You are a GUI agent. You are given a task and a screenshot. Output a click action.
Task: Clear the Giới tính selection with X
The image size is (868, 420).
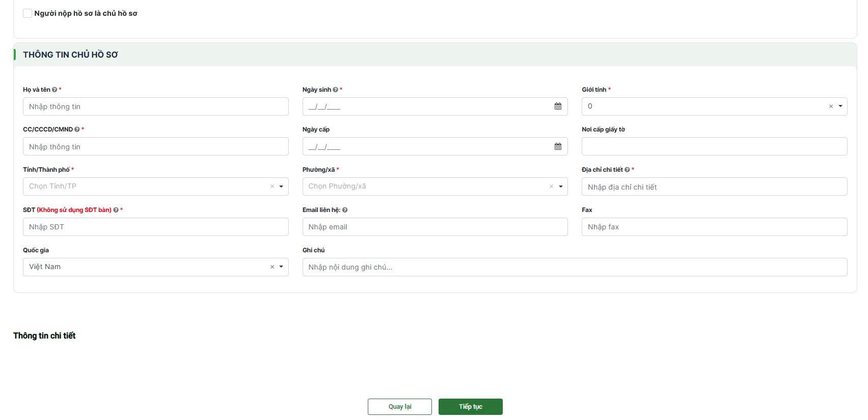coord(831,107)
